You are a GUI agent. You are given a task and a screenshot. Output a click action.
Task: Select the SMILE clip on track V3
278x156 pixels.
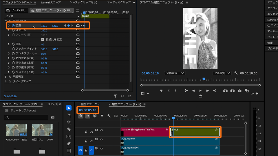point(195,133)
